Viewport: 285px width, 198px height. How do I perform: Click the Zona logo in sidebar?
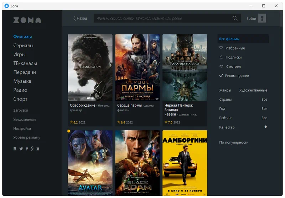27,20
